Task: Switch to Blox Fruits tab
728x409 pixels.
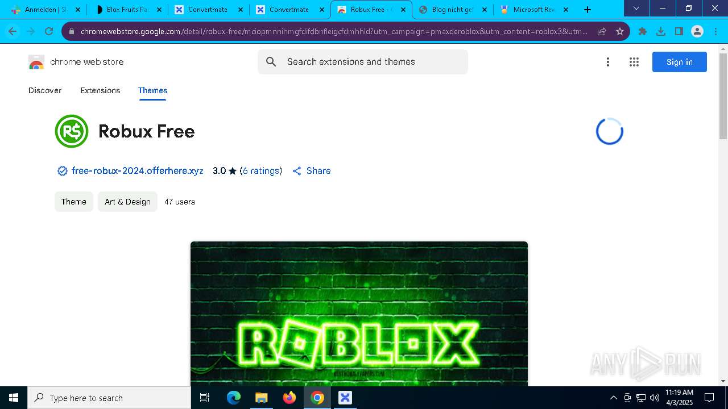Action: pyautogui.click(x=128, y=10)
